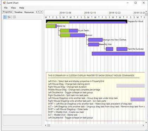Click the horizontal scrollbar thumb

(49, 125)
